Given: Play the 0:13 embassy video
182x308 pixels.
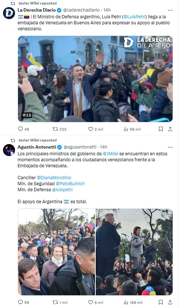Looking at the screenshot, I should coord(95,79).
